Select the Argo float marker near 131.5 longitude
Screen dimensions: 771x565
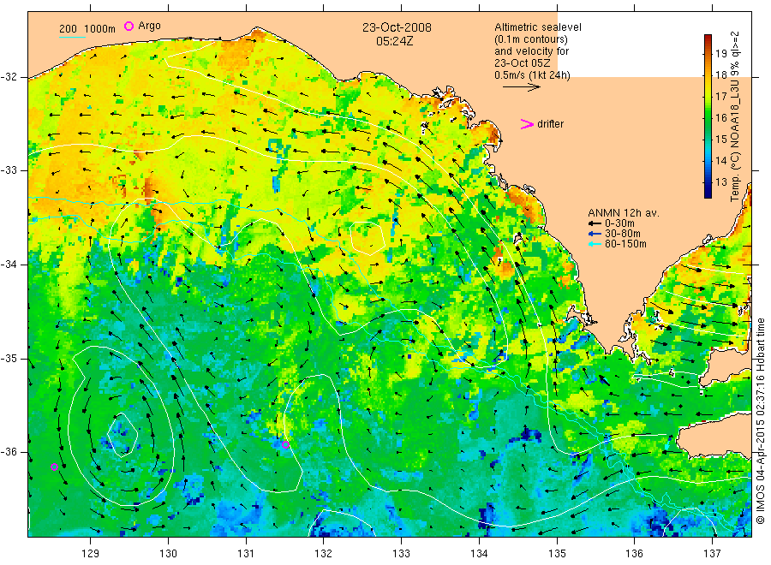coord(285,445)
